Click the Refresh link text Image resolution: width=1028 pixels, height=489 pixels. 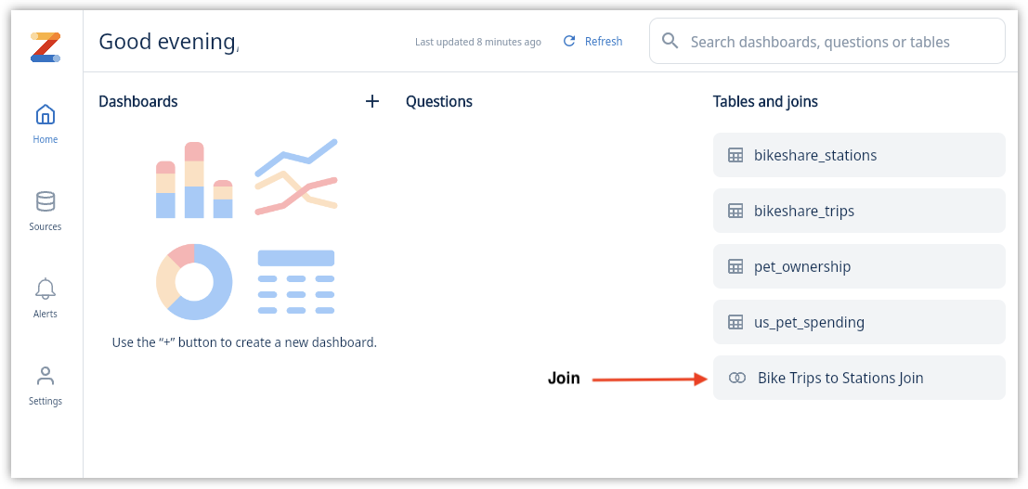604,42
